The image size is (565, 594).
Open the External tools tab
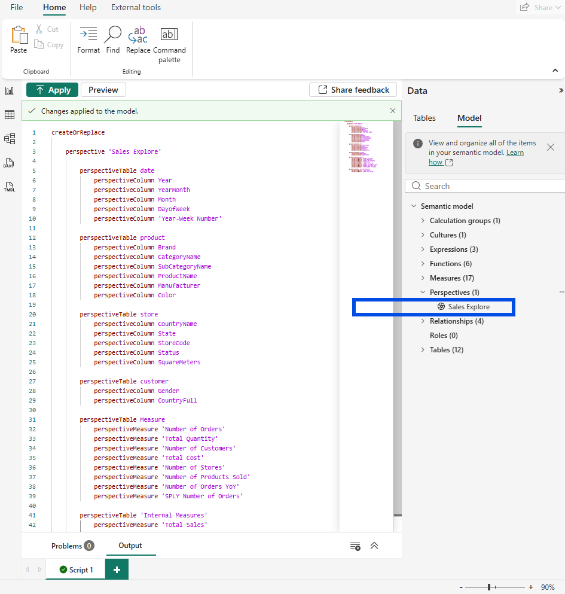coord(136,7)
